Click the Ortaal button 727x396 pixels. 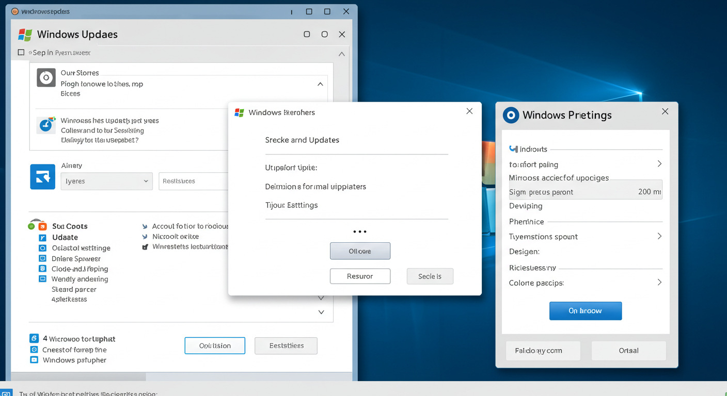(x=628, y=351)
